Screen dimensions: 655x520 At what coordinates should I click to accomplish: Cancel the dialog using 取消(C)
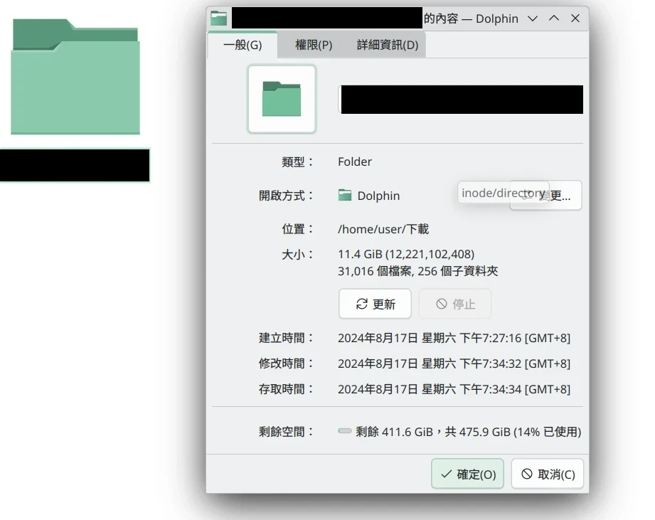pos(548,474)
